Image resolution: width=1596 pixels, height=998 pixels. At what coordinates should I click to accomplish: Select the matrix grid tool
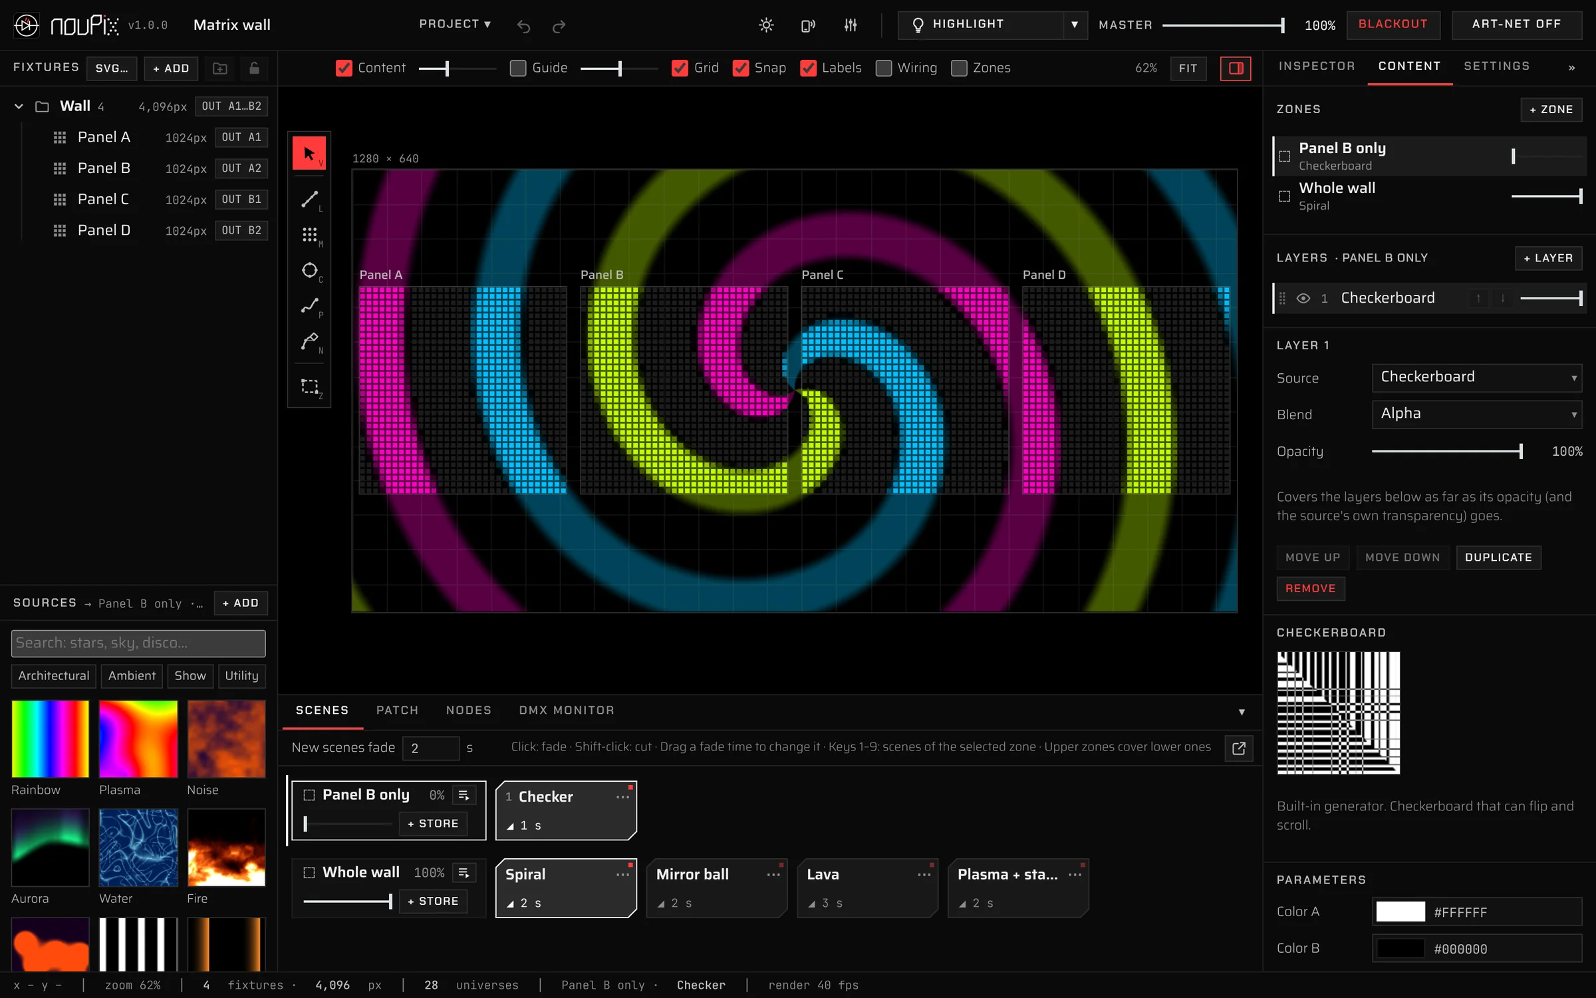click(x=309, y=234)
